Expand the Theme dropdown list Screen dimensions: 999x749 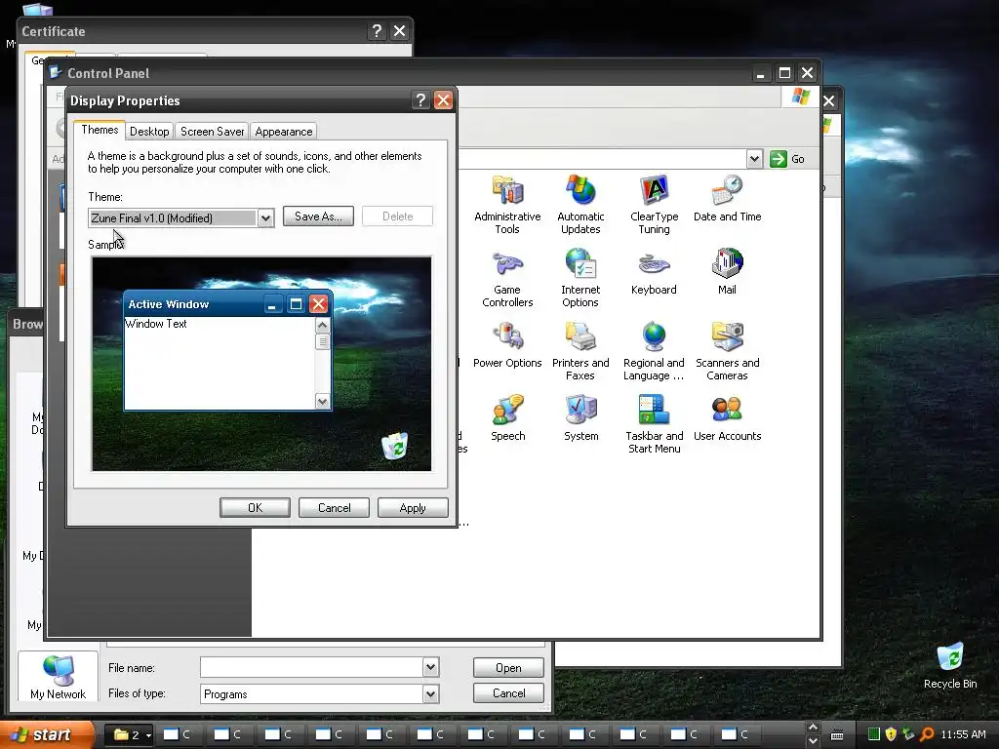tap(265, 217)
